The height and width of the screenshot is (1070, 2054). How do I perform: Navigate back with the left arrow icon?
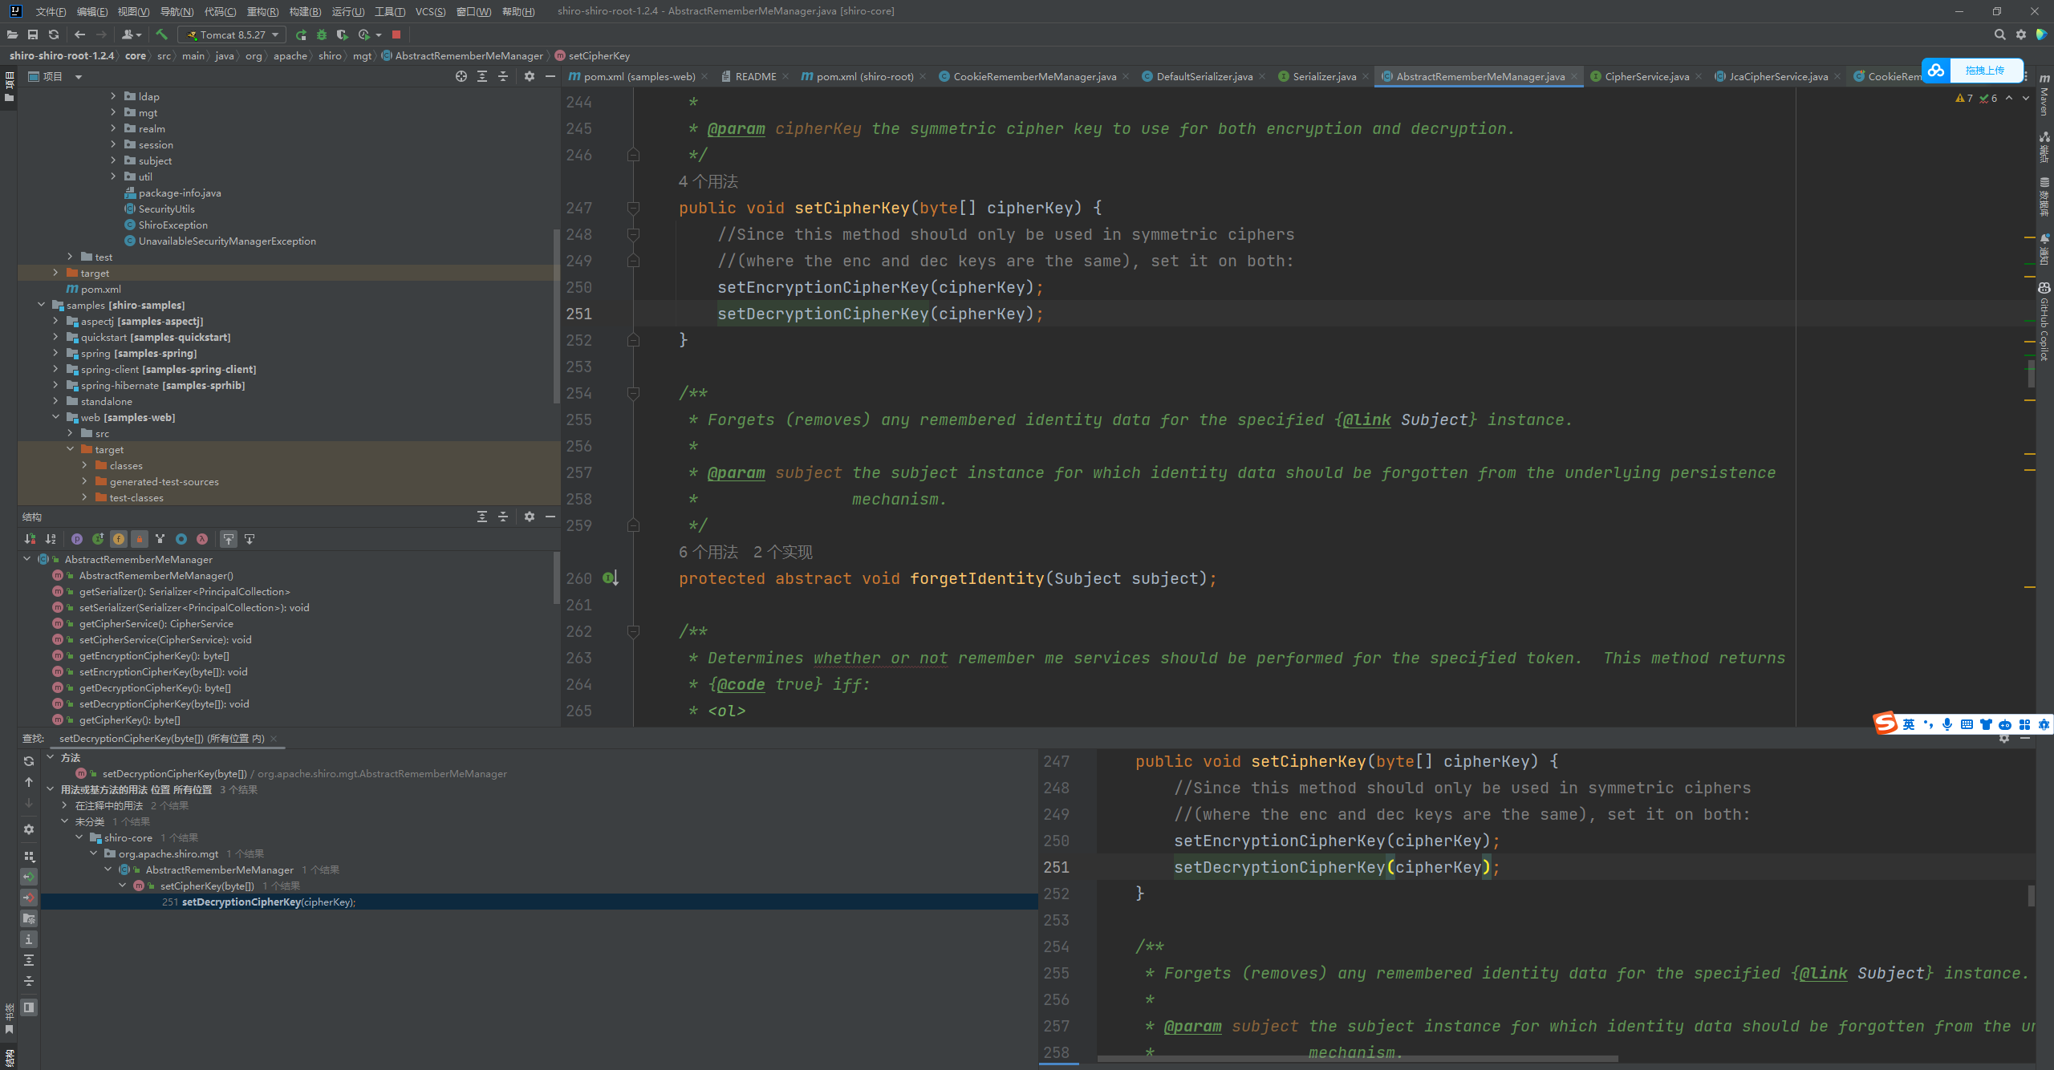79,34
